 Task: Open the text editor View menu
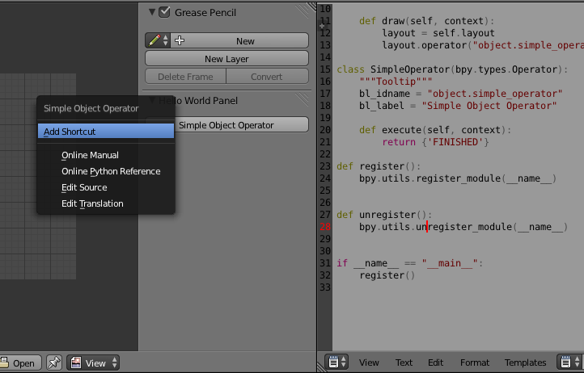[369, 363]
